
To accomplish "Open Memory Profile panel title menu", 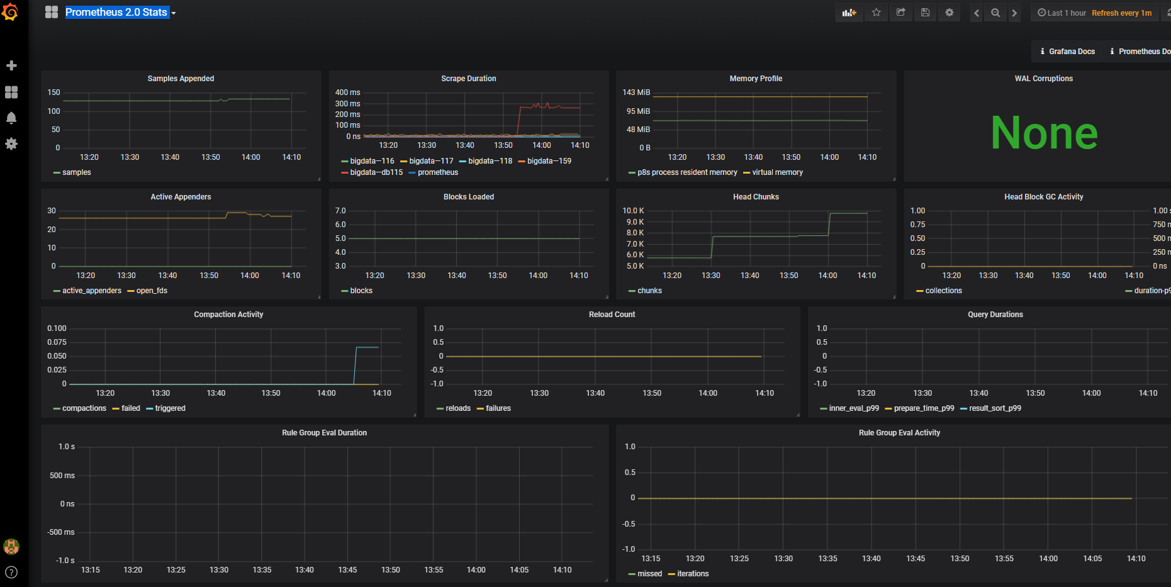I will pyautogui.click(x=756, y=79).
